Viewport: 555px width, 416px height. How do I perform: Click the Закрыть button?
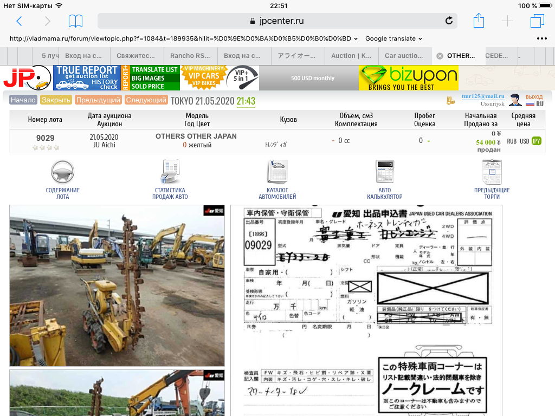pyautogui.click(x=56, y=100)
